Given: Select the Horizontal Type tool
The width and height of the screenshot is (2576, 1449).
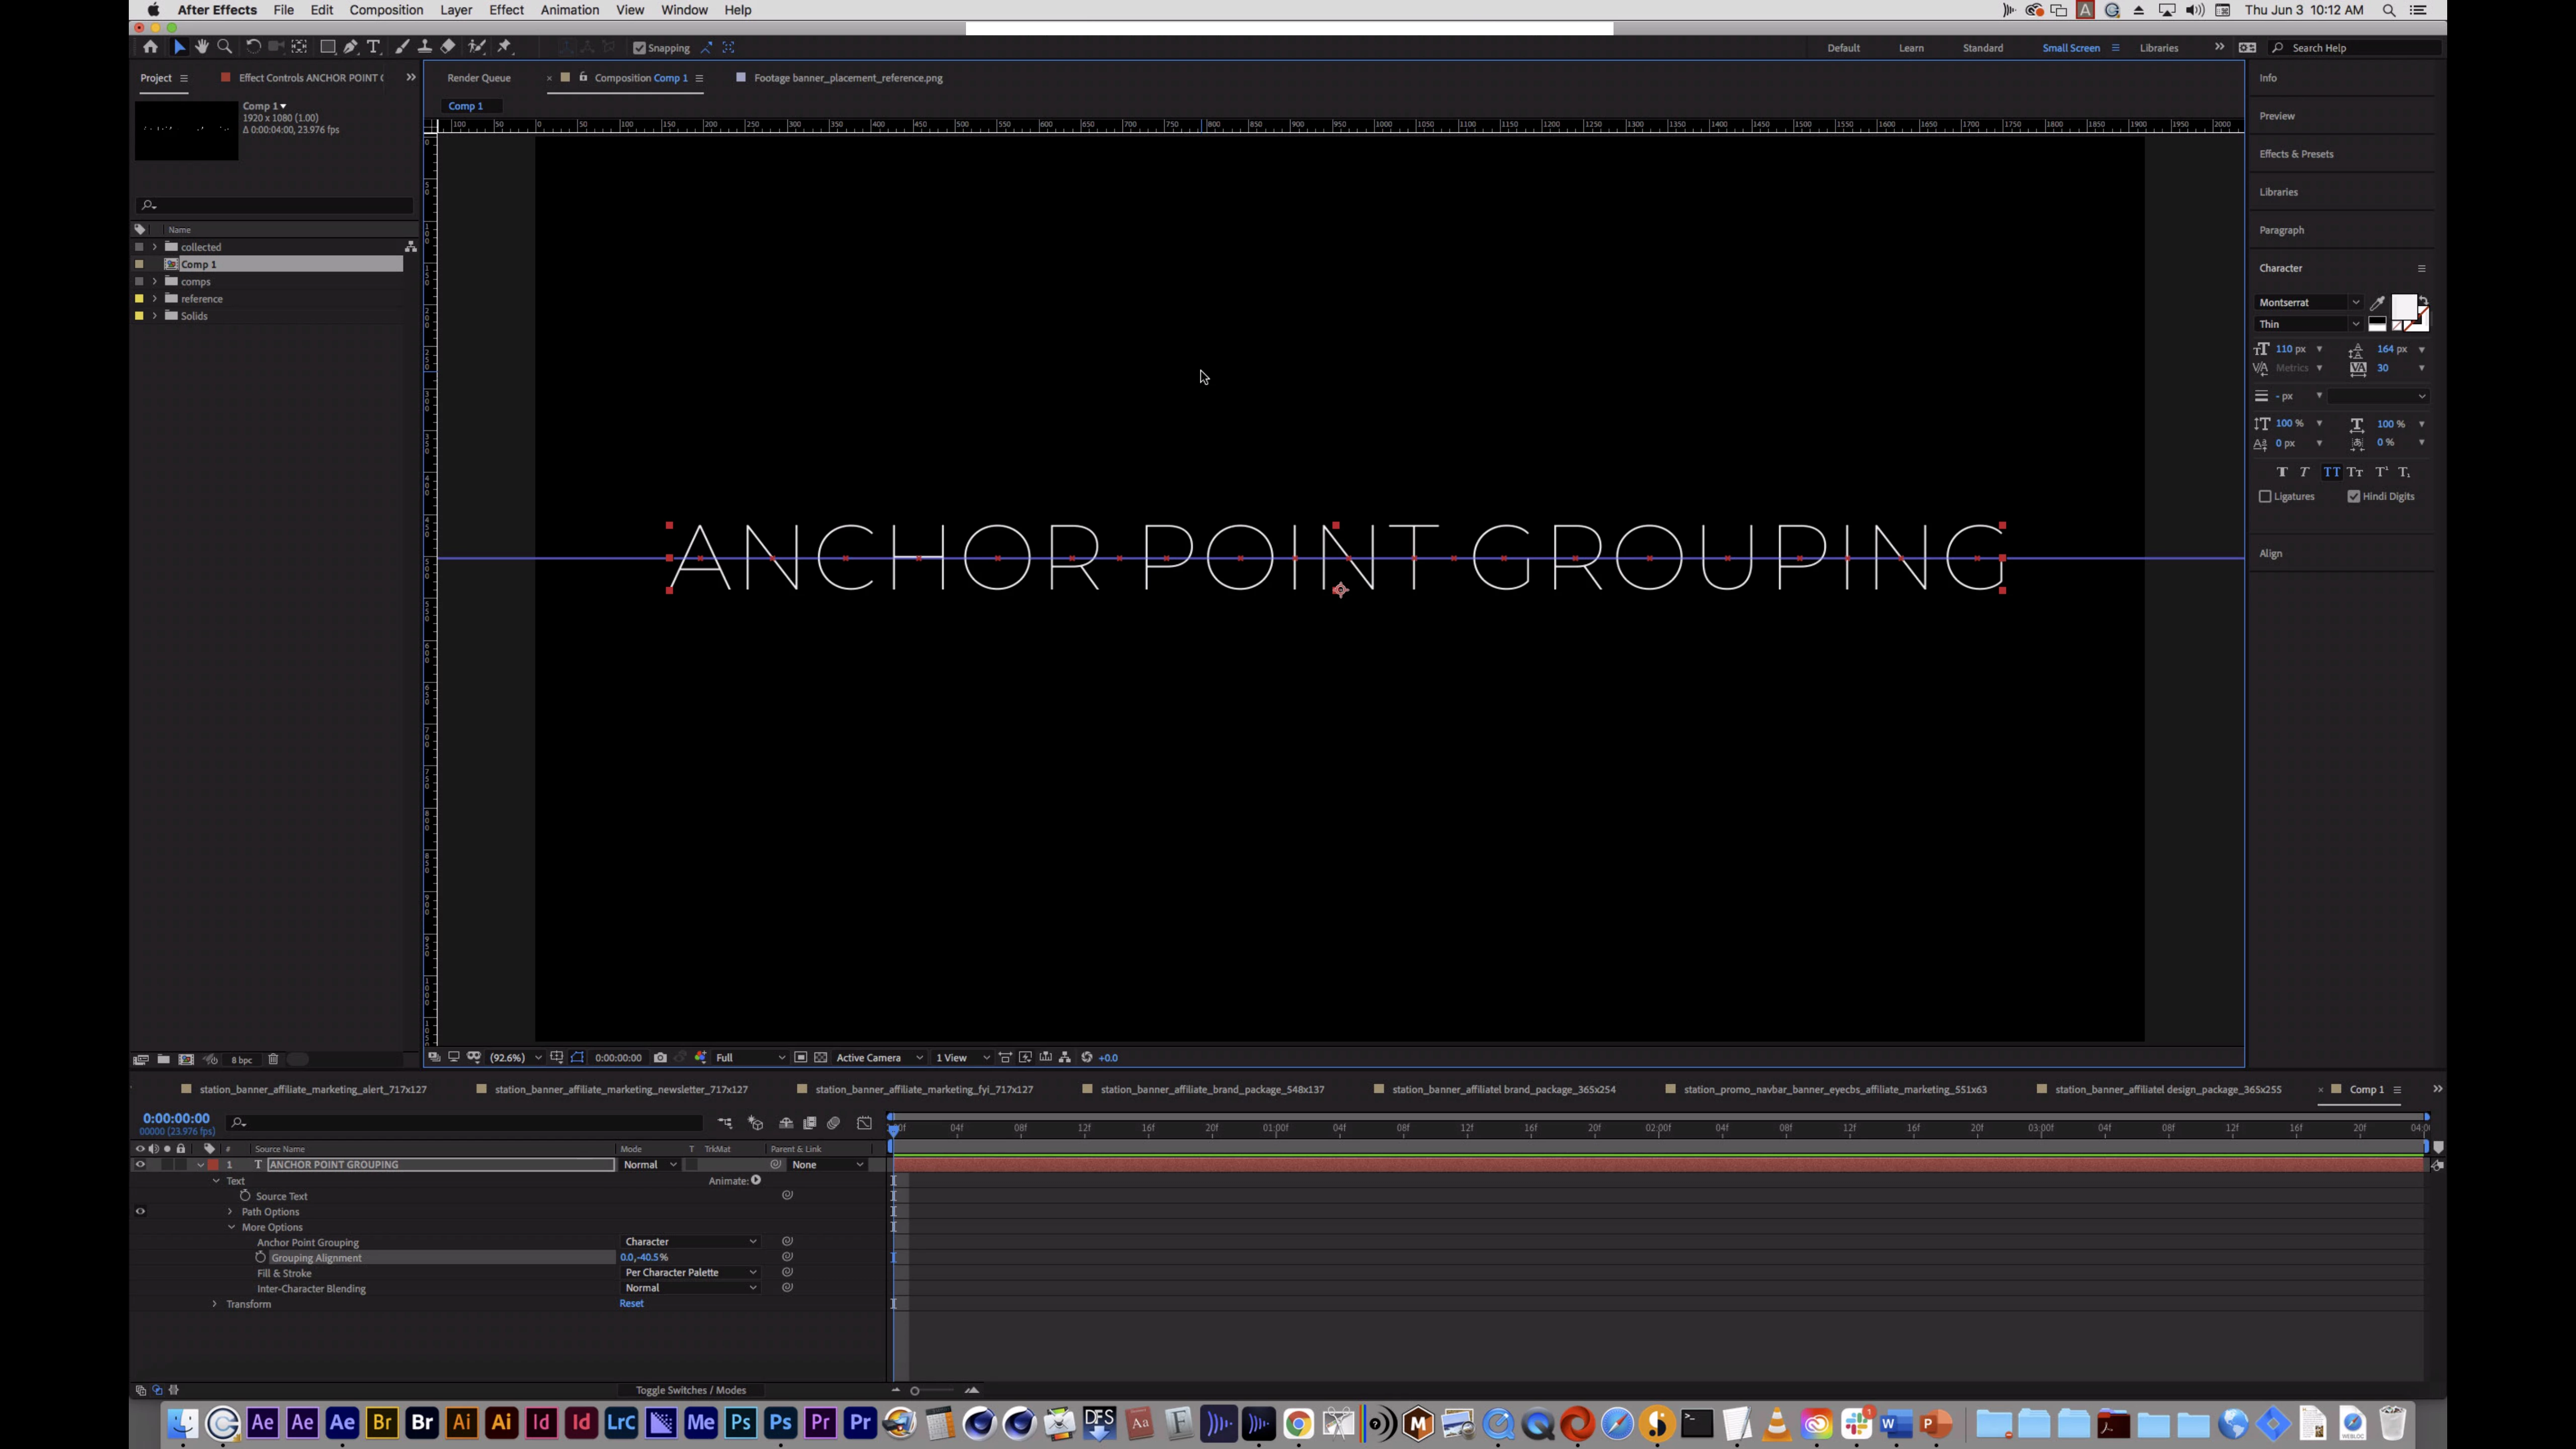Looking at the screenshot, I should click(374, 47).
